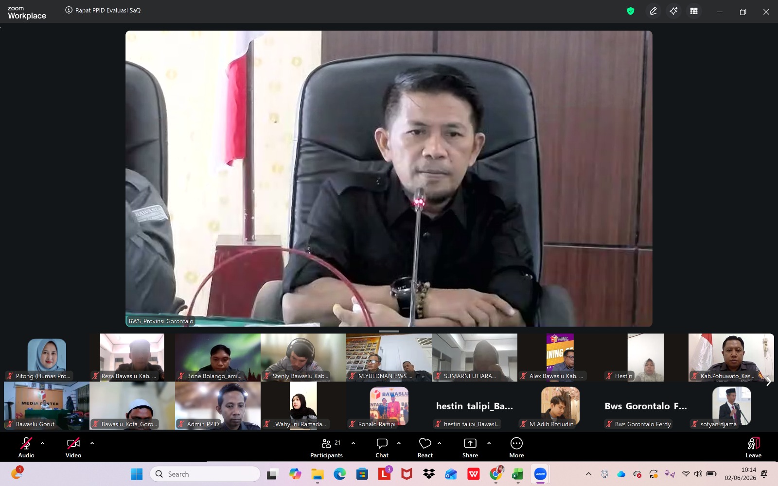
Task: Open the annotate pencil tool in the title bar
Action: pos(653,11)
